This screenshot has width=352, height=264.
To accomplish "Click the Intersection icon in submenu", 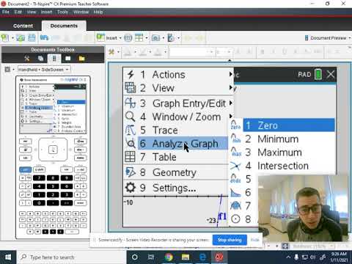I will [235, 166].
